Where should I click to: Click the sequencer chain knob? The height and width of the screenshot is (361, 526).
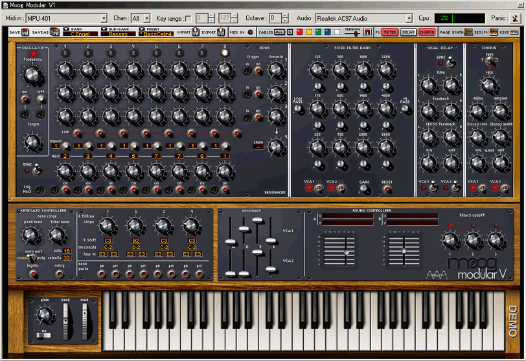276,146
